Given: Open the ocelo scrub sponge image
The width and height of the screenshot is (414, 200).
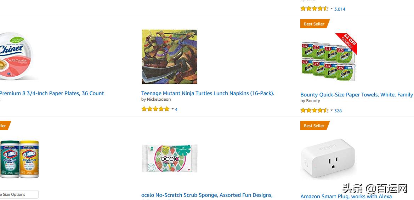Looking at the screenshot, I should pyautogui.click(x=169, y=158).
